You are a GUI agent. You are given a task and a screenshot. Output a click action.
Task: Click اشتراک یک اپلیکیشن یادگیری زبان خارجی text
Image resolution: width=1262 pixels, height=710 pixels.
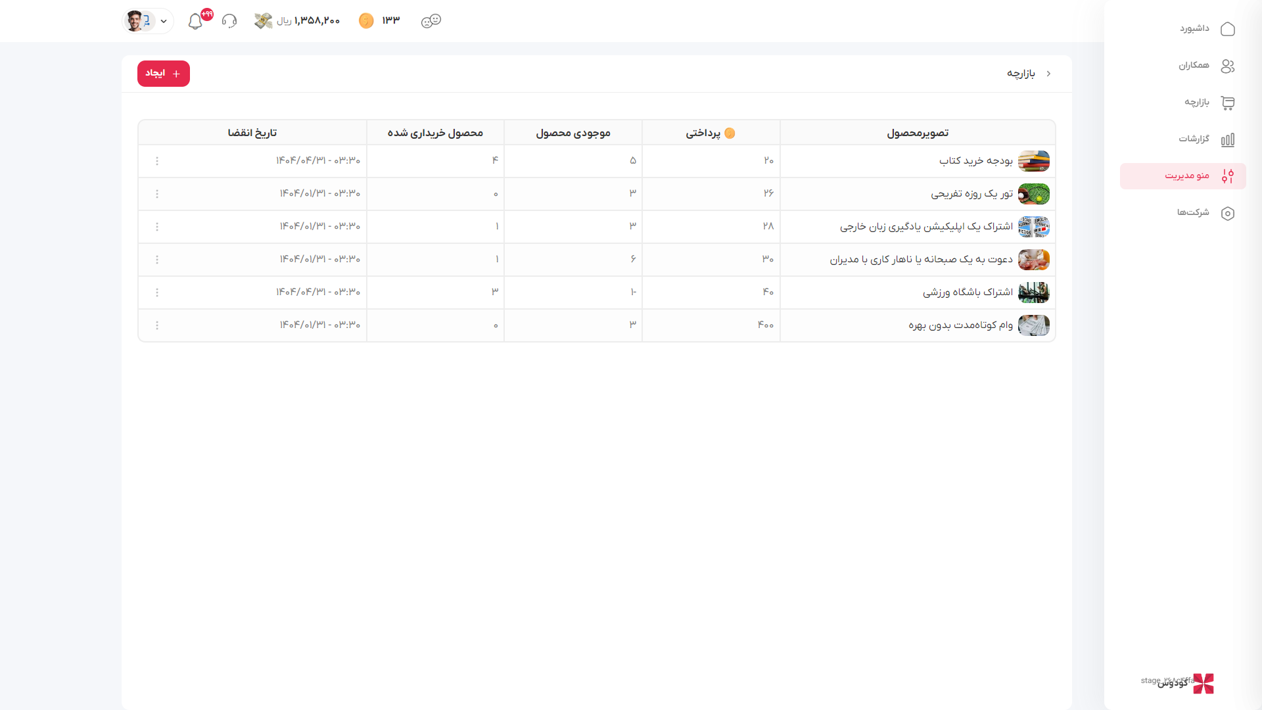click(926, 227)
